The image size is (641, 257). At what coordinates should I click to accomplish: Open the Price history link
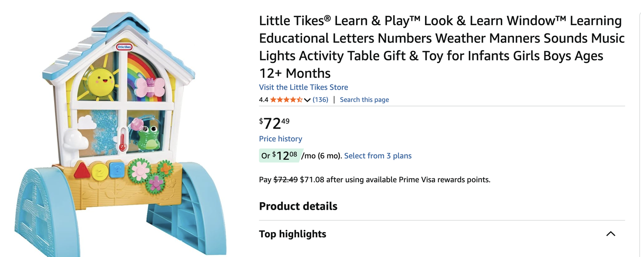(x=280, y=139)
